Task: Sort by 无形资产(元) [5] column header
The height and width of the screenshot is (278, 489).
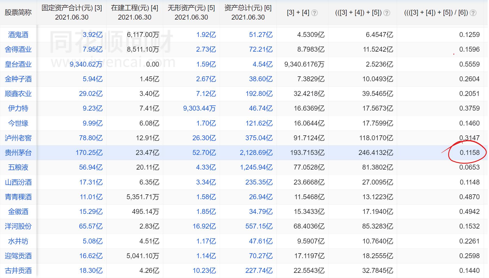Action: (x=191, y=12)
